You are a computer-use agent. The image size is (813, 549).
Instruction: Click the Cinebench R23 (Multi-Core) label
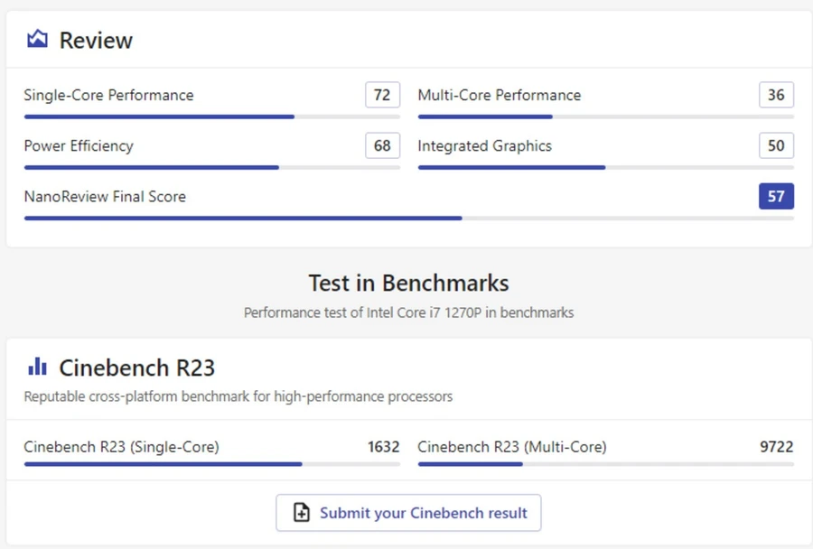click(512, 447)
